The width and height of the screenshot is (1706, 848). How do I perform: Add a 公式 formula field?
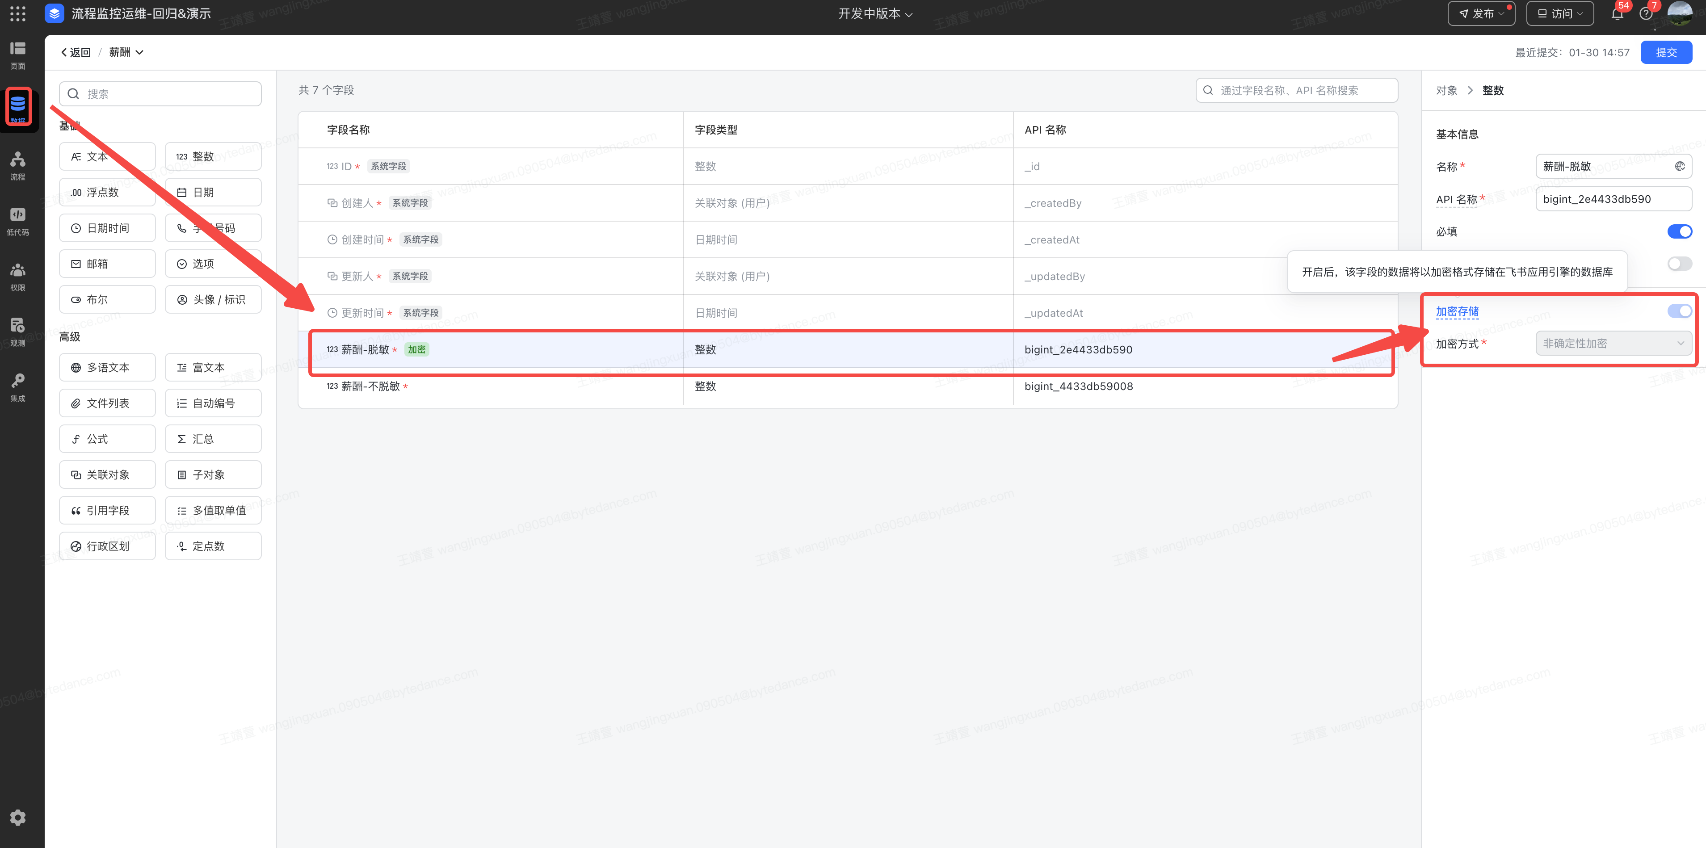click(x=107, y=439)
